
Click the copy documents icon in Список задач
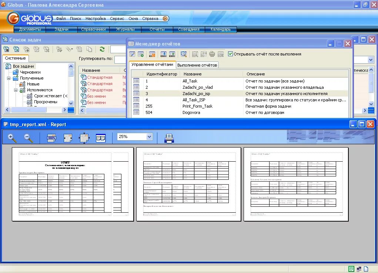[x=89, y=49]
